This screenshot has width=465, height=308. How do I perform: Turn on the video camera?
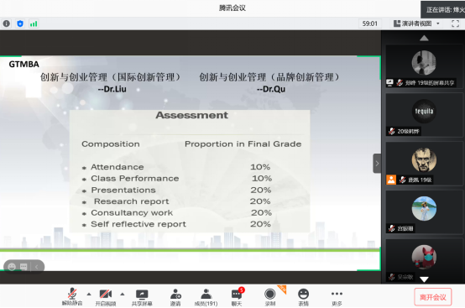pyautogui.click(x=106, y=297)
